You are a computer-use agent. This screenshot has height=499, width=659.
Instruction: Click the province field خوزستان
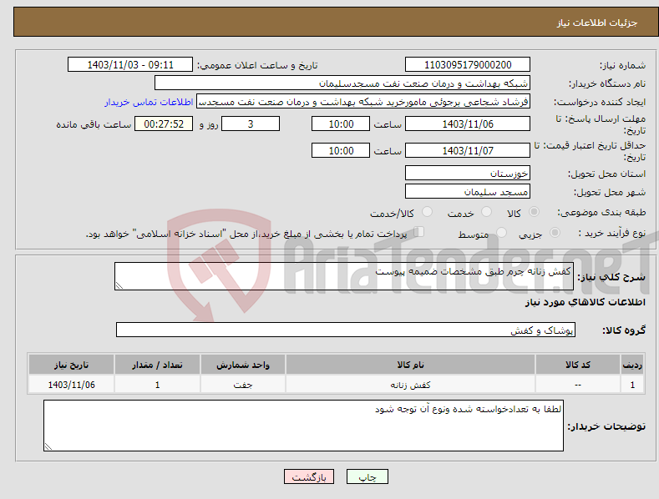coord(468,173)
